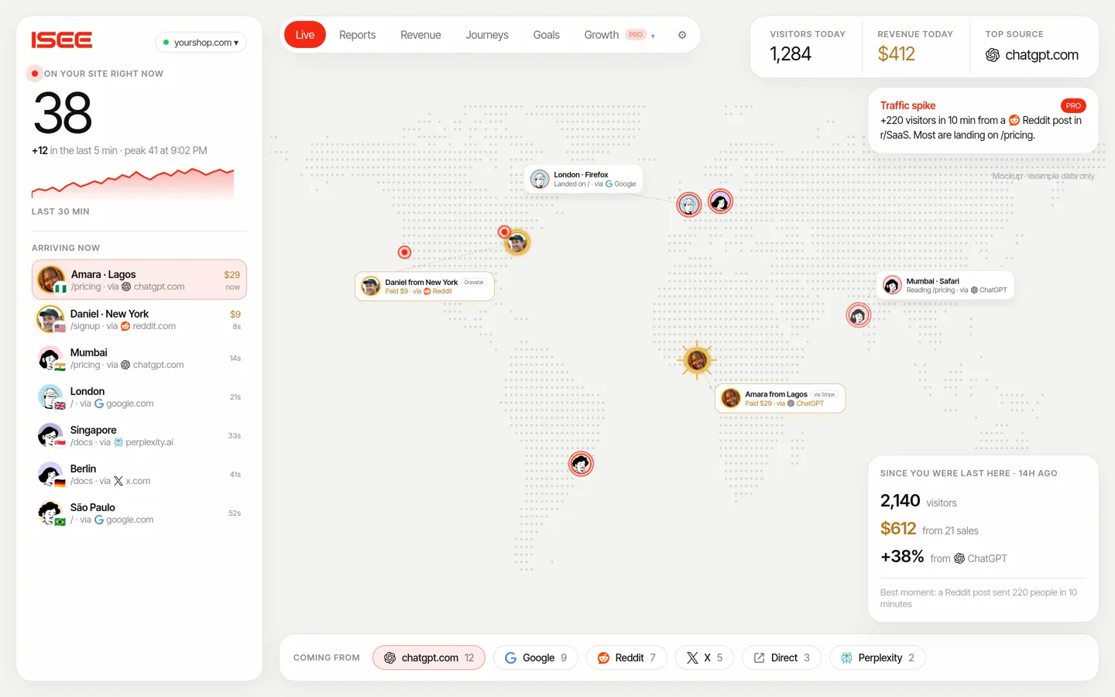The height and width of the screenshot is (697, 1115).
Task: Select the Amara · Lagos visitor row
Action: point(139,280)
